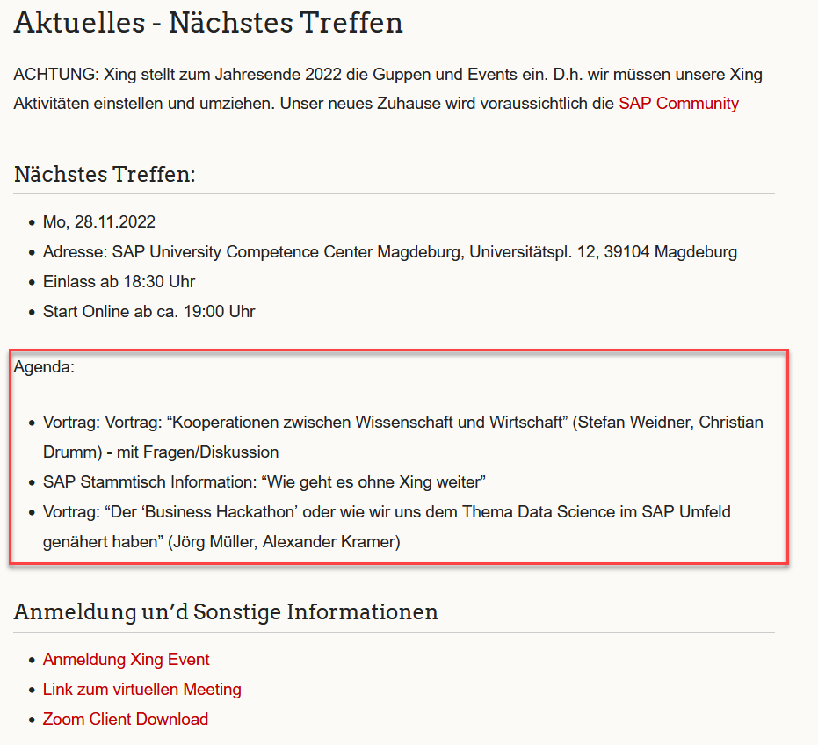Click the 'Wie geht es ohne Xing weiter' item
The width and height of the screenshot is (818, 745).
point(373,482)
